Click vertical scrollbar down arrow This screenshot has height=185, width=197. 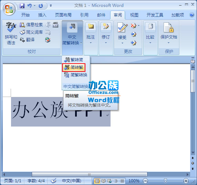coord(193,153)
